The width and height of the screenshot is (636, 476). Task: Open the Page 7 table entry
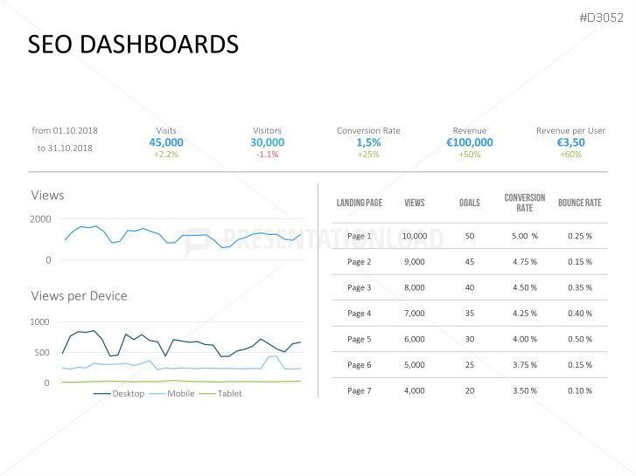point(360,390)
